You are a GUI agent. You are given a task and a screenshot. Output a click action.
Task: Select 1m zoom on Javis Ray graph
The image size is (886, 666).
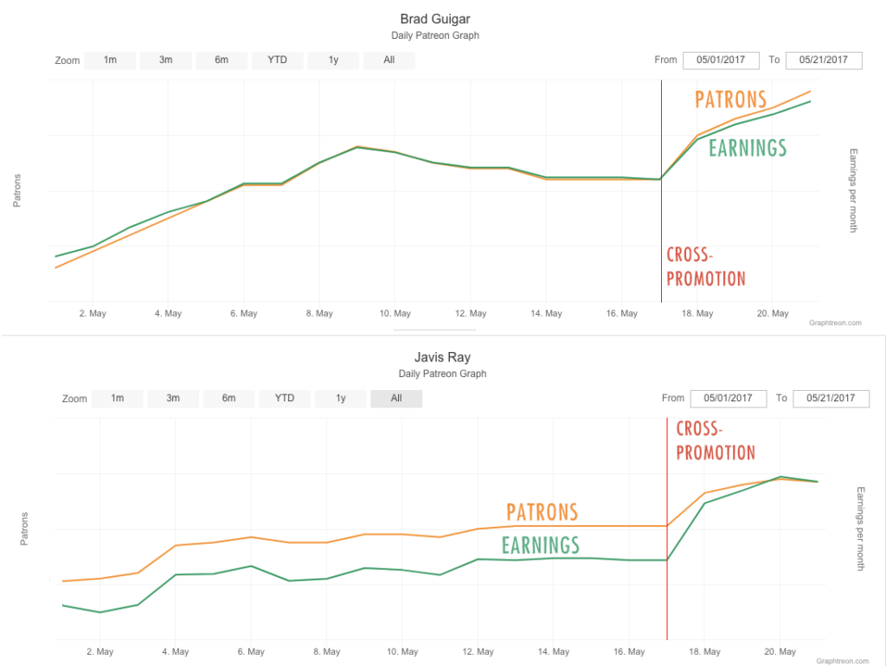(x=117, y=399)
